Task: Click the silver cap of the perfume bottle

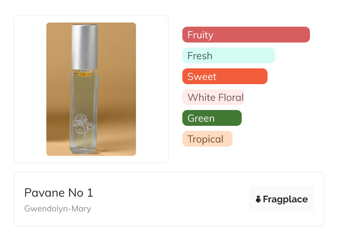Action: tap(85, 47)
